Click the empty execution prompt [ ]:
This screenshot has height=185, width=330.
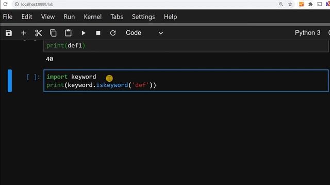(33, 77)
